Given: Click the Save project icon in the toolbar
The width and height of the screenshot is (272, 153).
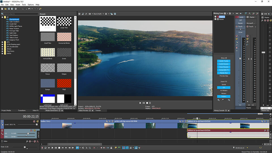Looking at the screenshot, I should point(9,9).
